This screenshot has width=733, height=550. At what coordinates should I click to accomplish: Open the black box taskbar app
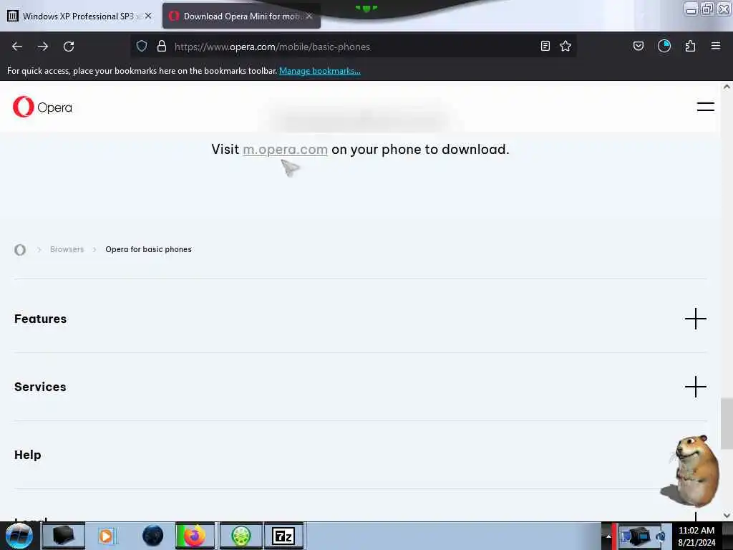click(x=64, y=536)
